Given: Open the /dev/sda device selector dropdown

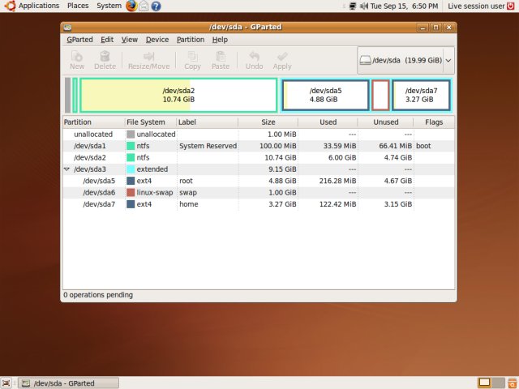Looking at the screenshot, I should pyautogui.click(x=405, y=60).
